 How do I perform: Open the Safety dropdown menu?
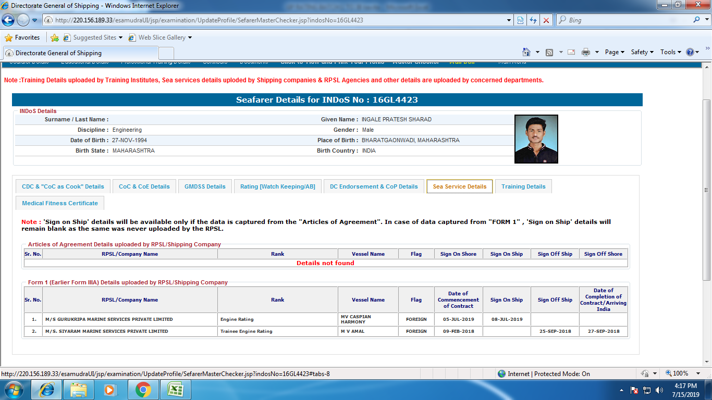[642, 52]
